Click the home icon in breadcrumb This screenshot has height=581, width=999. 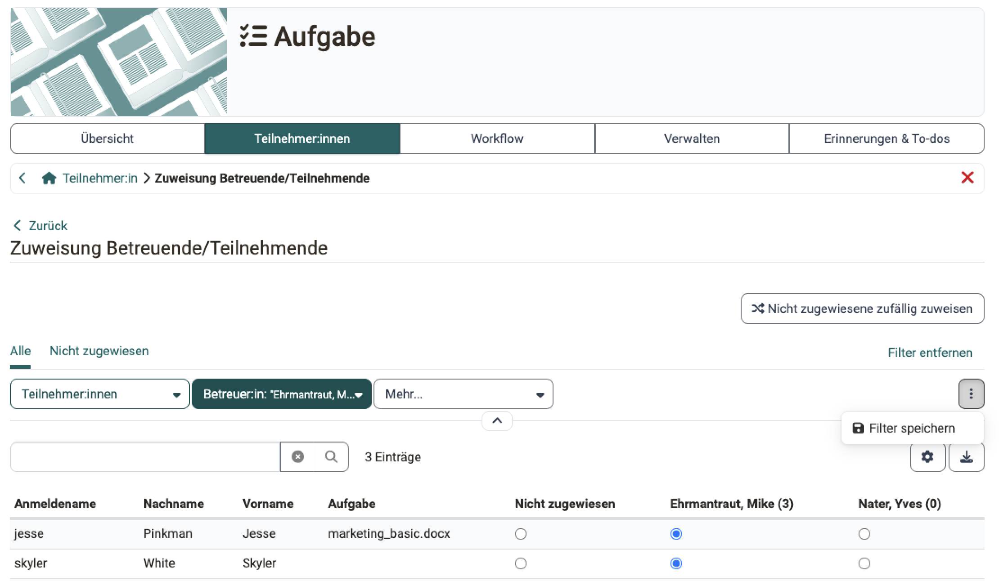(x=49, y=179)
